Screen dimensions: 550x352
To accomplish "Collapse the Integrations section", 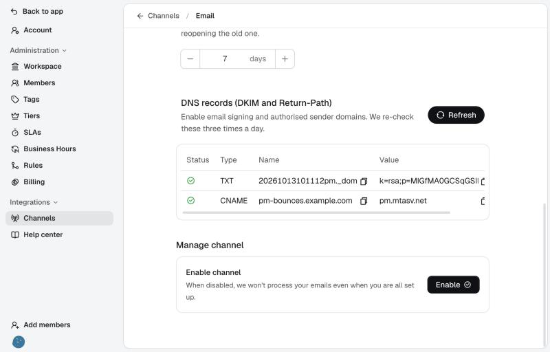I will pyautogui.click(x=34, y=202).
